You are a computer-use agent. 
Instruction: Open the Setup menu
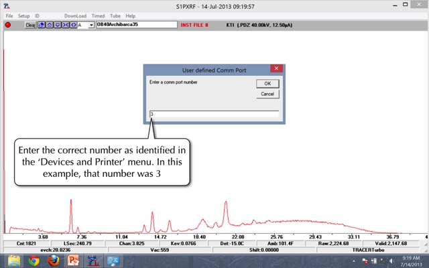[23, 15]
